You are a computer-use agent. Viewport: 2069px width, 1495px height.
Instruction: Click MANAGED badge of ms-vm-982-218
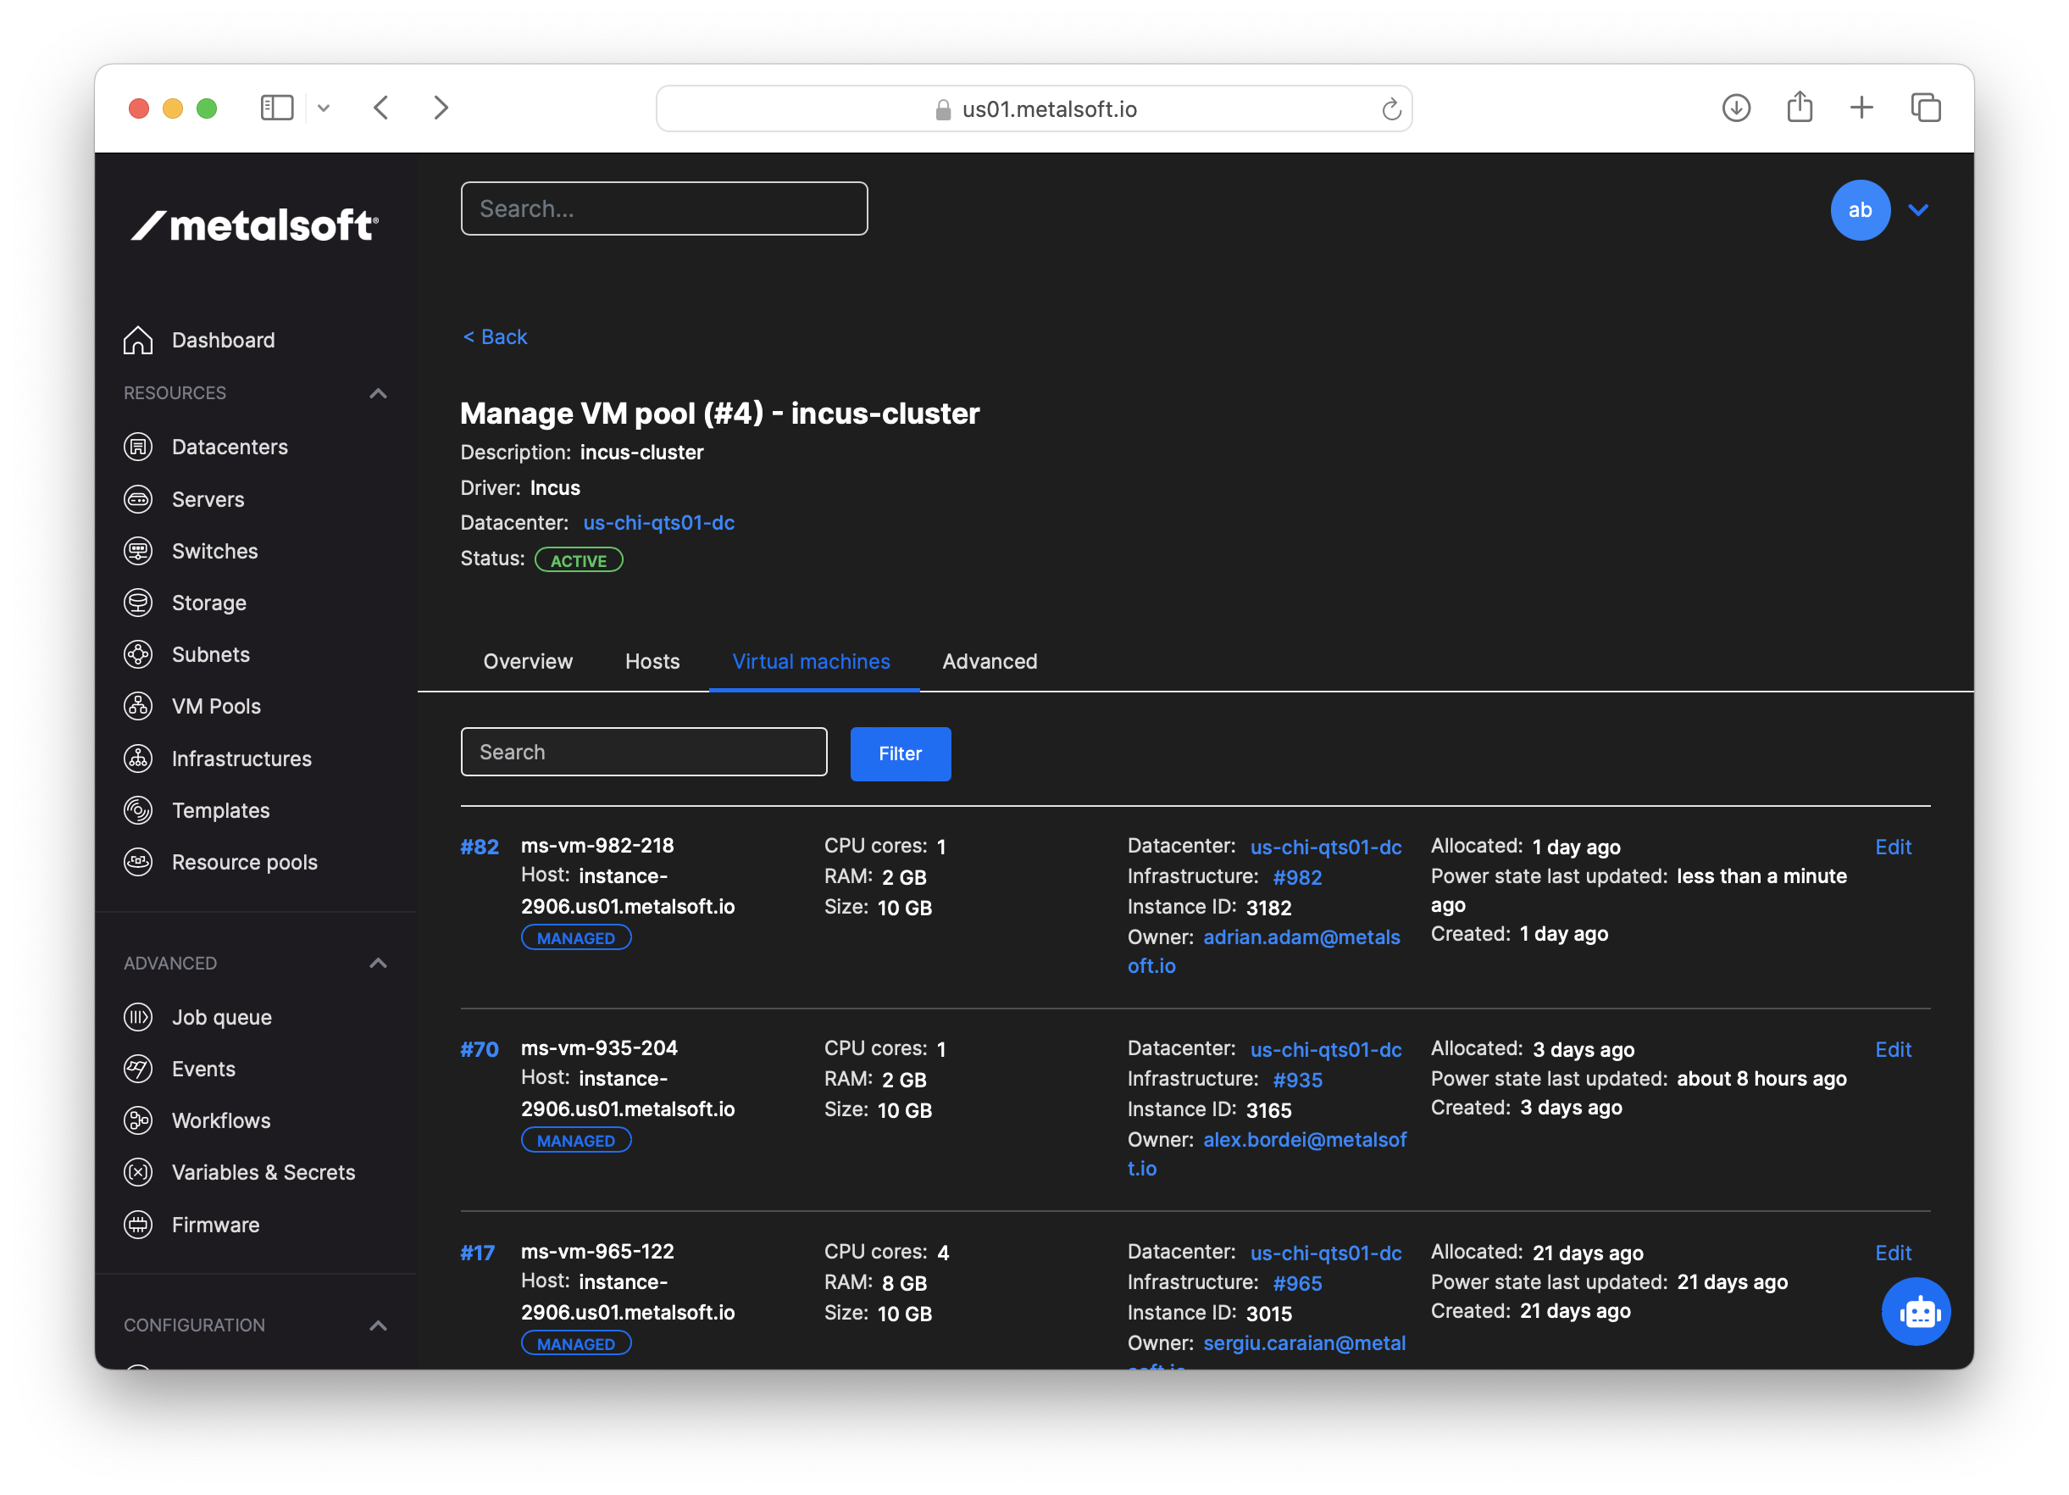point(575,937)
